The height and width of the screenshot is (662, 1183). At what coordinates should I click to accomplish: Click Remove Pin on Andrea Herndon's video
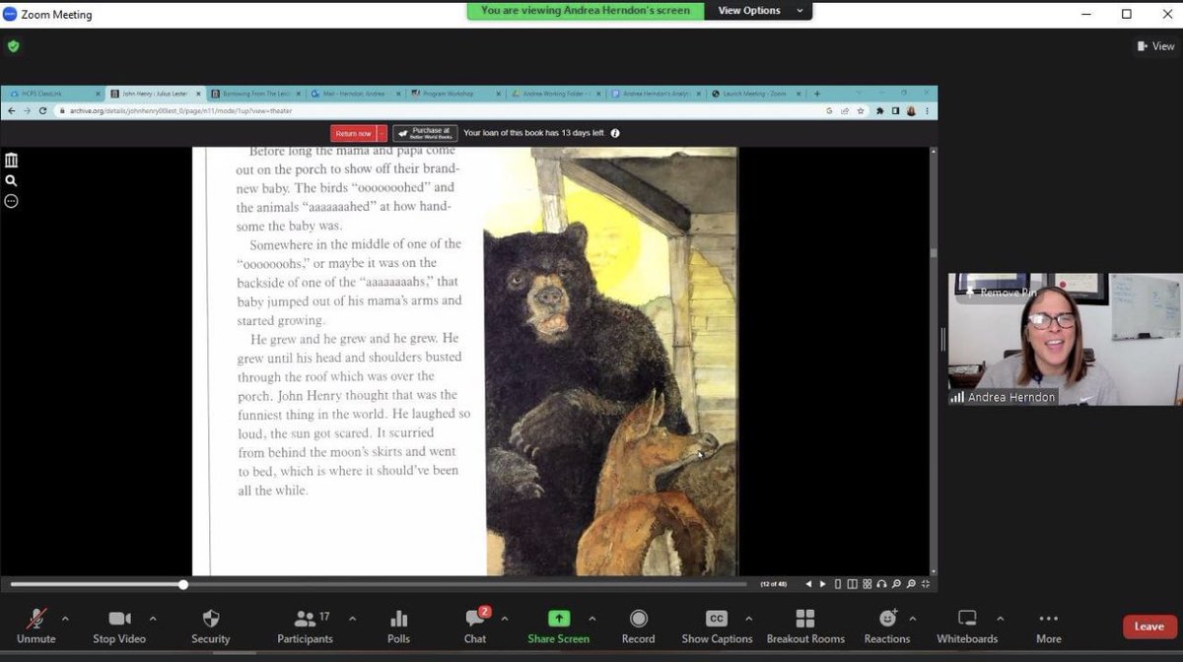point(999,293)
